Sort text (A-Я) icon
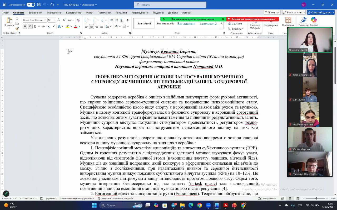Viewport: 337px width, 210px height. [x=122, y=20]
